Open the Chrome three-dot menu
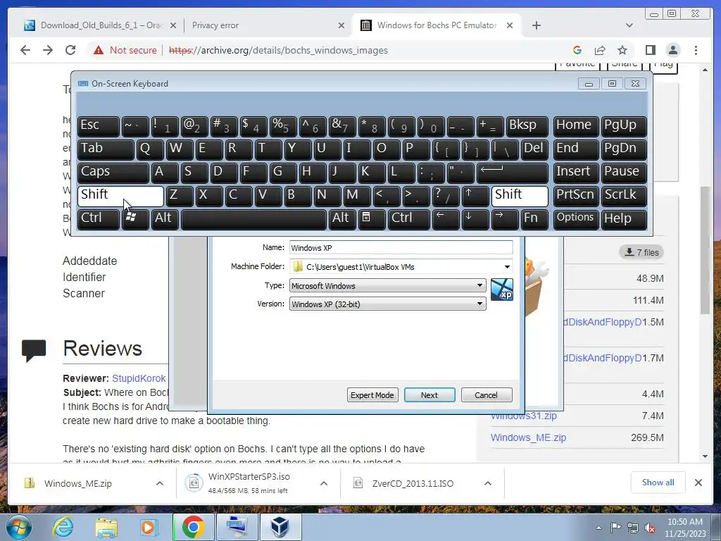Screen dimensions: 721x541 pos(696,50)
